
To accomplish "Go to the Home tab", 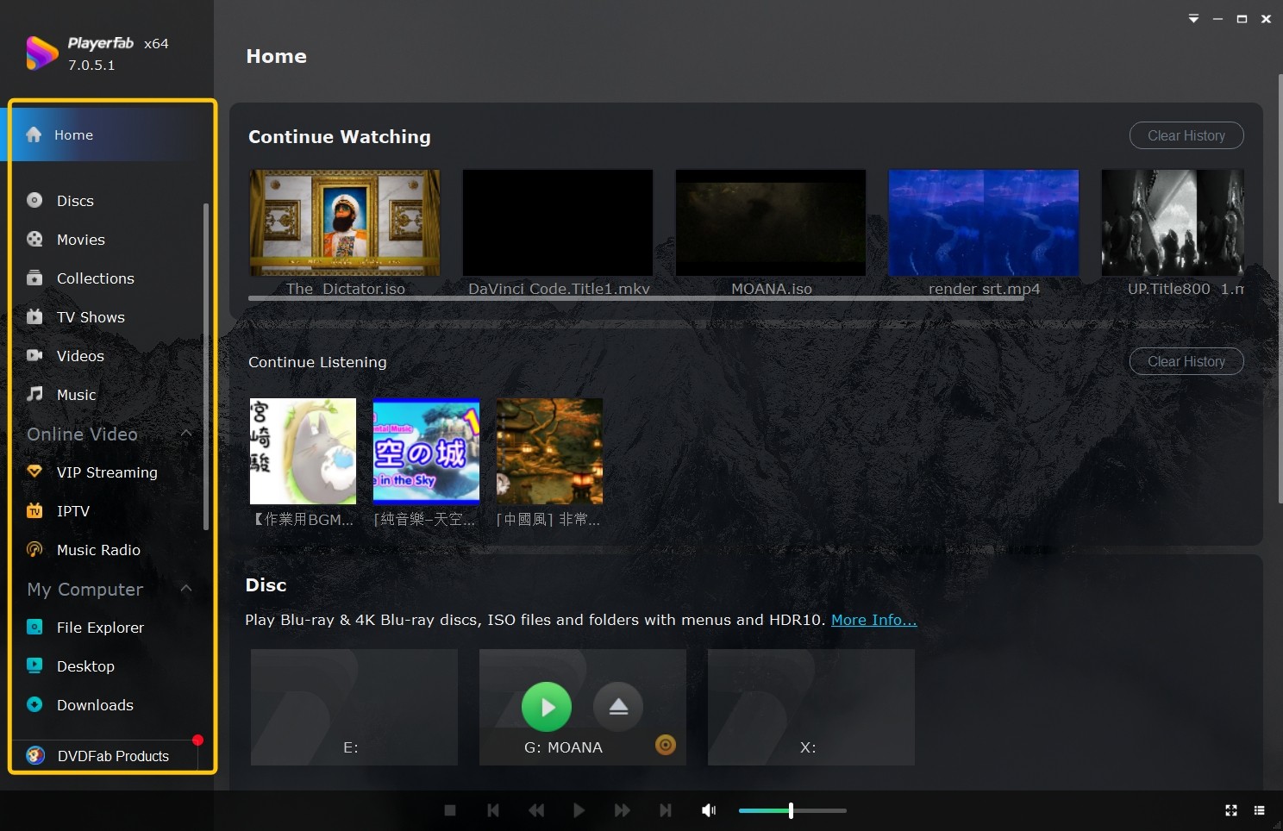I will coord(73,134).
